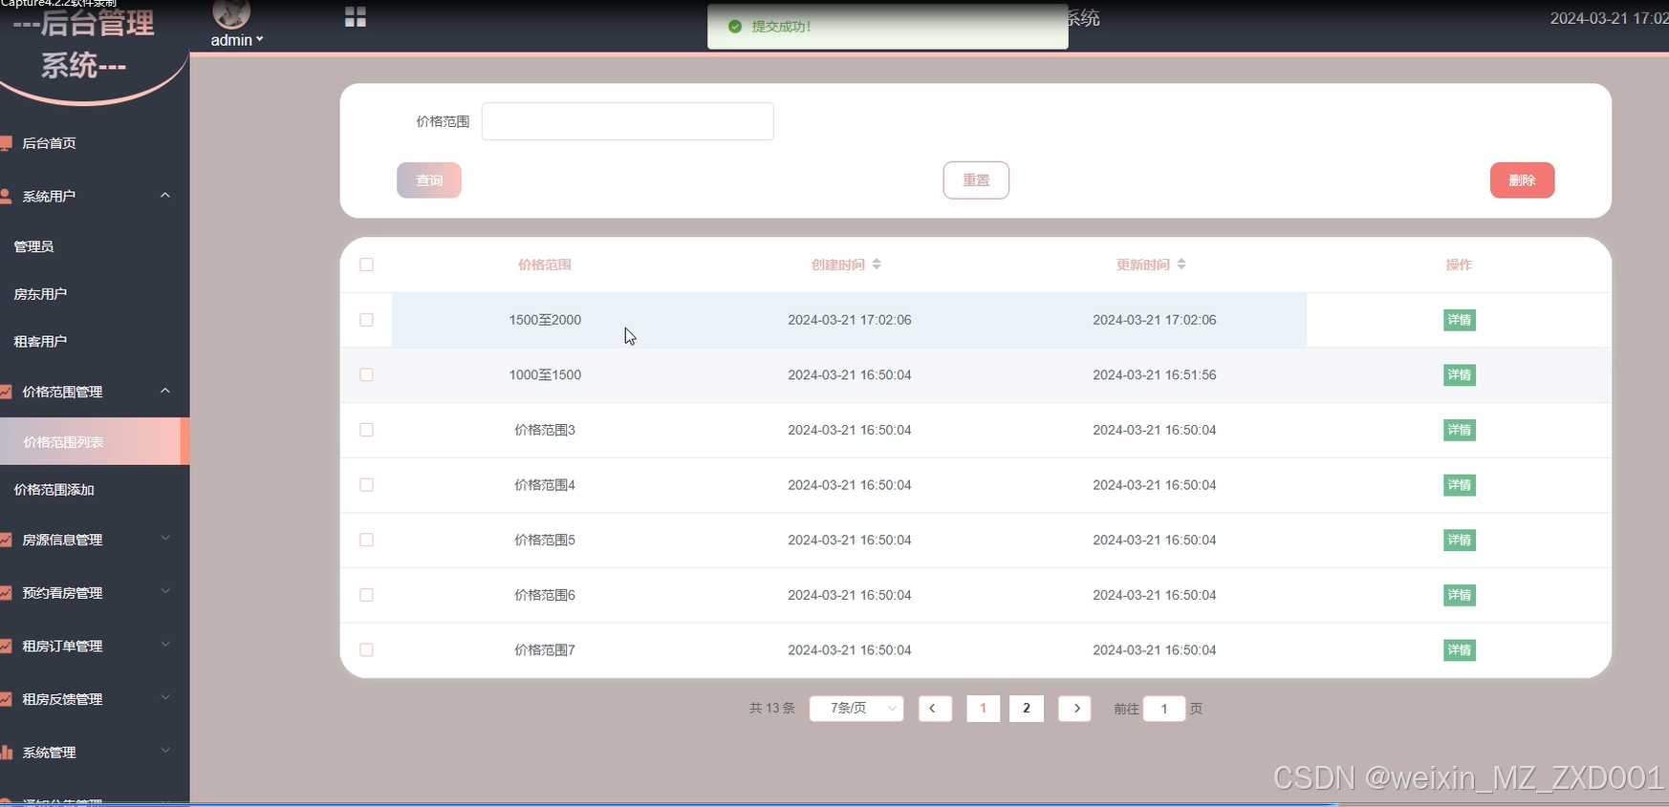The height and width of the screenshot is (807, 1669).
Task: Expand the 预约看房管理 menu chevron
Action: pyautogui.click(x=165, y=592)
